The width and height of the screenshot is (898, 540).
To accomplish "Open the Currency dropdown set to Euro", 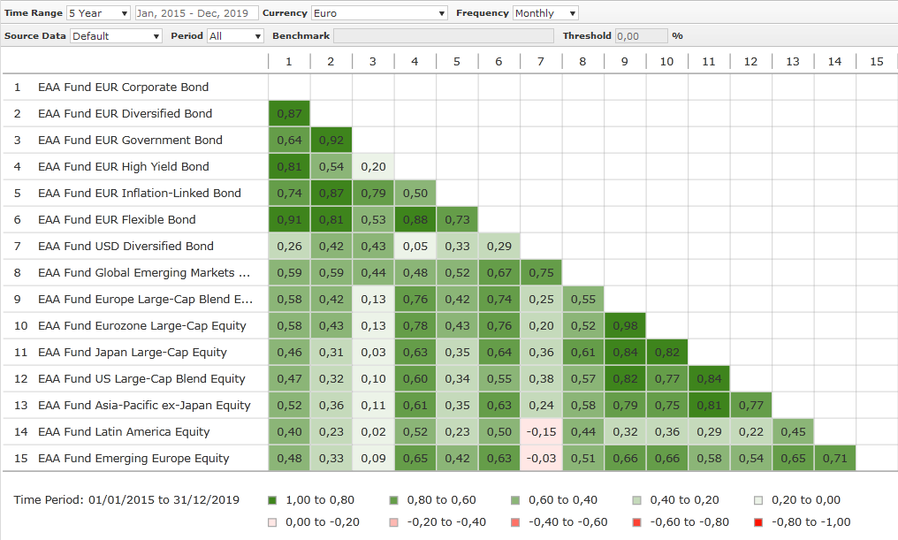I will (379, 13).
